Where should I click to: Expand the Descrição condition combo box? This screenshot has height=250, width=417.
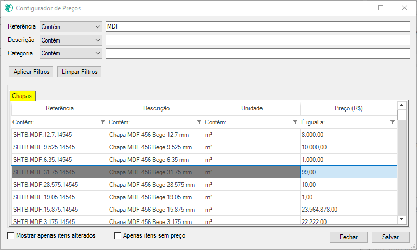[71, 40]
